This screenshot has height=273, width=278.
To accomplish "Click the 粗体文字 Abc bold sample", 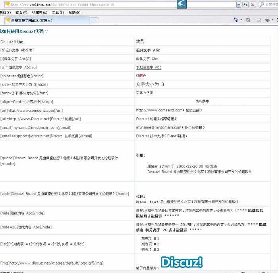I will tap(148, 50).
